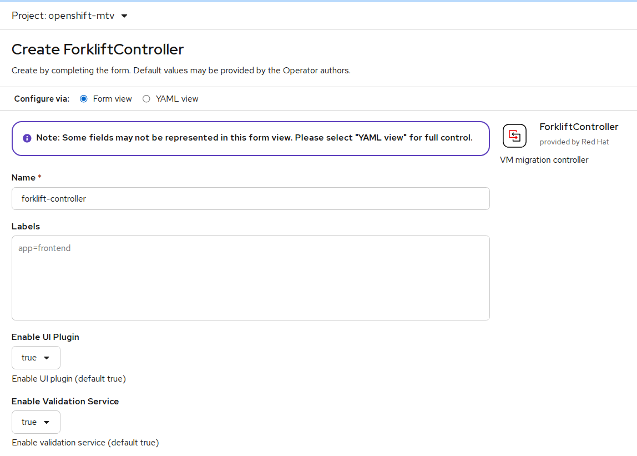Select the Form view radio button
This screenshot has height=456, width=637.
(x=84, y=99)
